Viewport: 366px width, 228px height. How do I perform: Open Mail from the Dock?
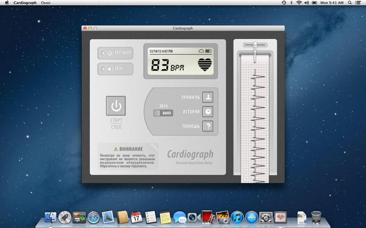click(108, 217)
